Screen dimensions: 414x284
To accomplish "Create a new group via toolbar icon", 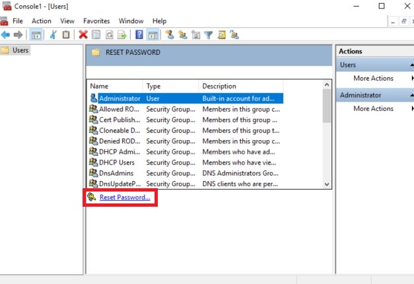I will [x=183, y=34].
